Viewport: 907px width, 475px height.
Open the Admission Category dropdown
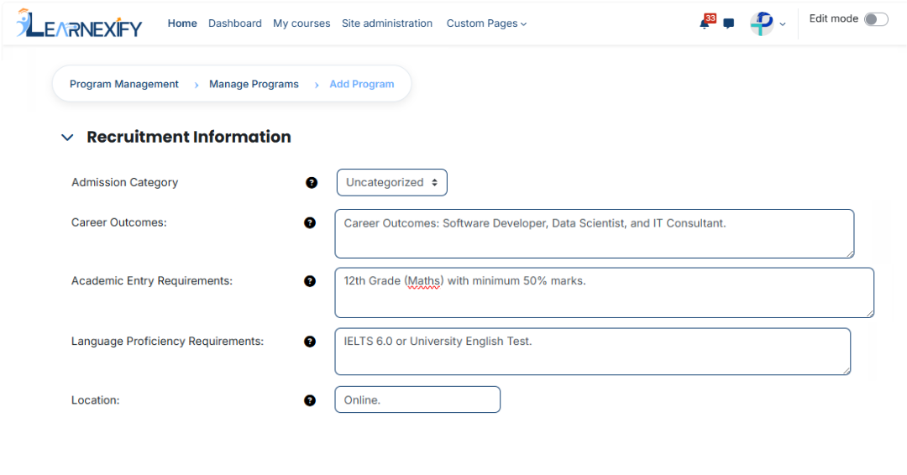391,183
